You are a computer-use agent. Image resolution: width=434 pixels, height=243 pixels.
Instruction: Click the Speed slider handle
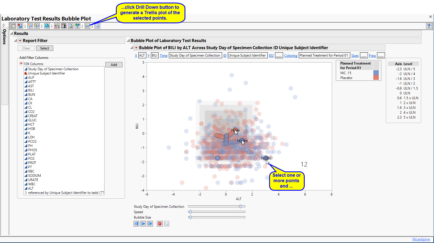tap(190, 212)
